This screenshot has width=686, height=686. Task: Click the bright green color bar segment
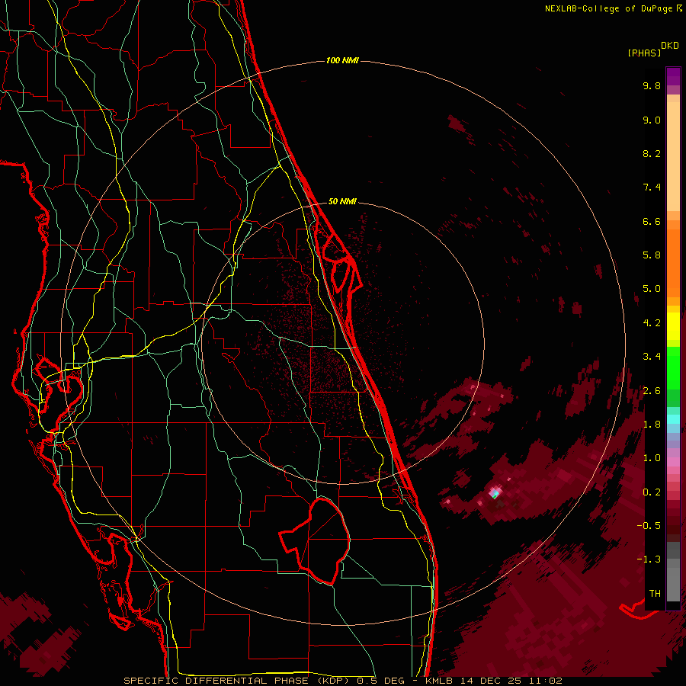(673, 370)
